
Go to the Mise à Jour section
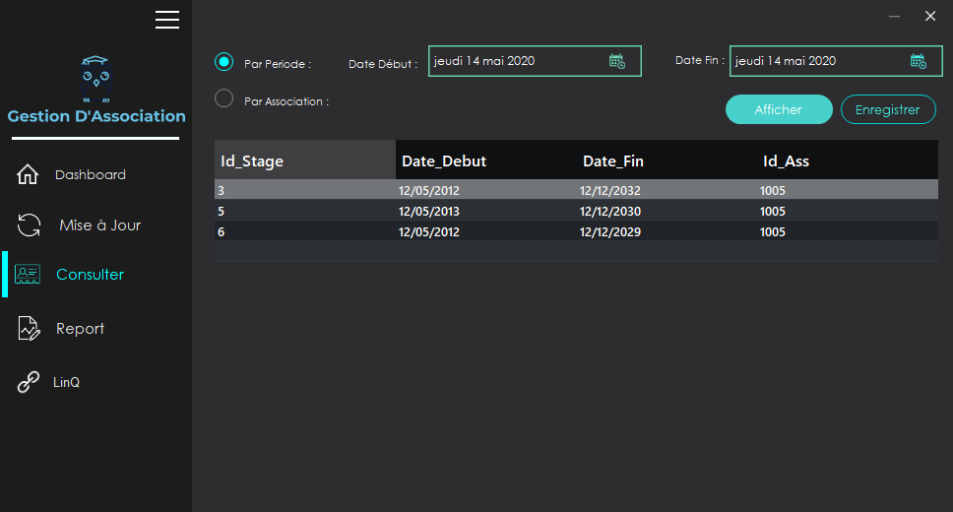click(99, 224)
